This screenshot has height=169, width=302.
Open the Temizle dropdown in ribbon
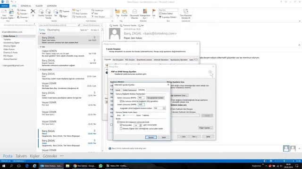22,14
